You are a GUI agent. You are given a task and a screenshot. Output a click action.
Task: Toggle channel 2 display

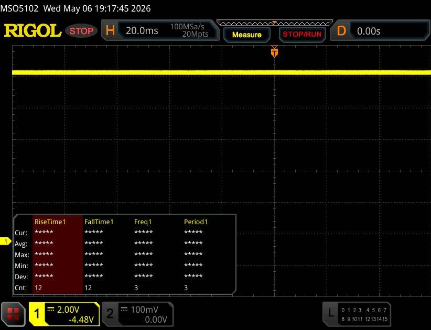click(110, 314)
